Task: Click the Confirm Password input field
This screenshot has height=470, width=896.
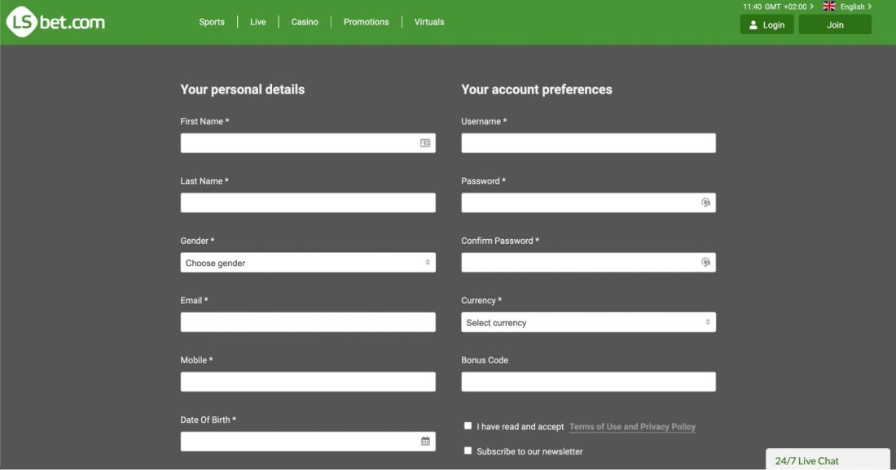Action: 589,263
